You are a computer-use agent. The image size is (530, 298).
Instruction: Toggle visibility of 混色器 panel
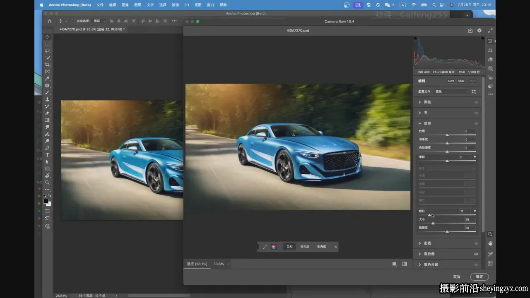pos(476,254)
